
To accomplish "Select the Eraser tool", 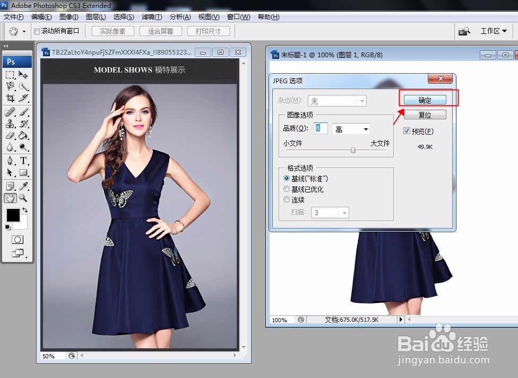I will coord(10,135).
